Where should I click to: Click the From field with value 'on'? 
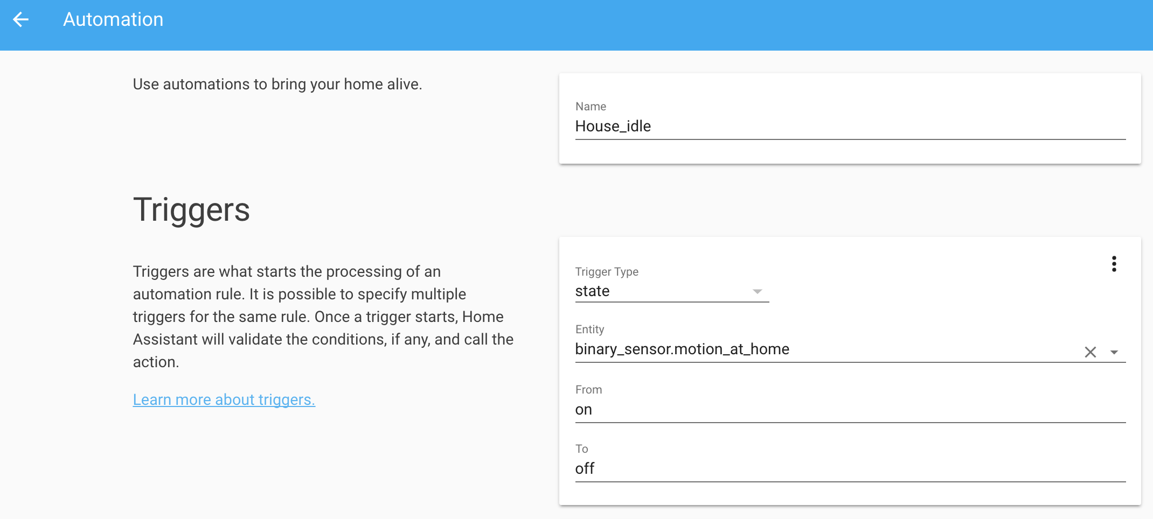[849, 410]
